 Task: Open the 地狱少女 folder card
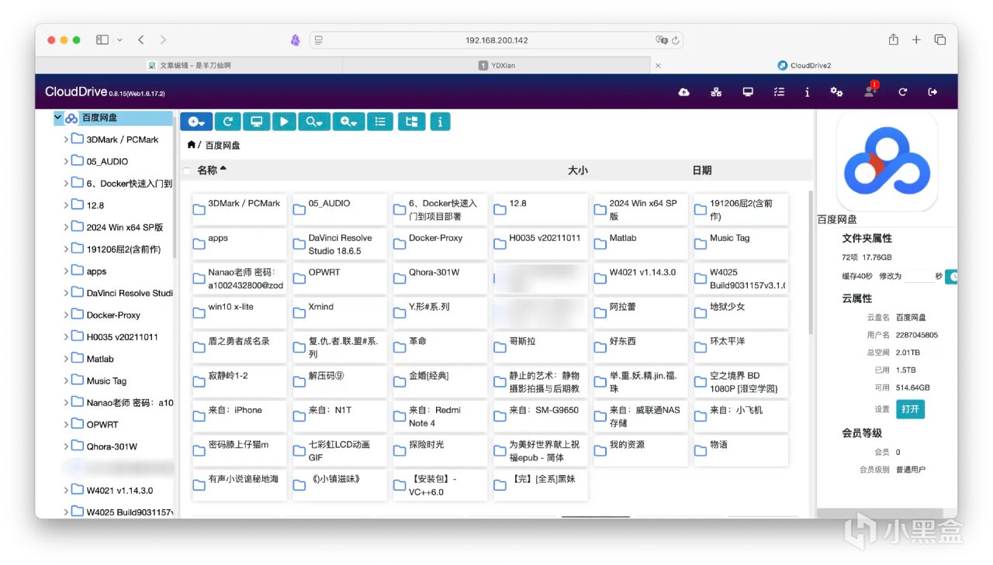coord(740,313)
